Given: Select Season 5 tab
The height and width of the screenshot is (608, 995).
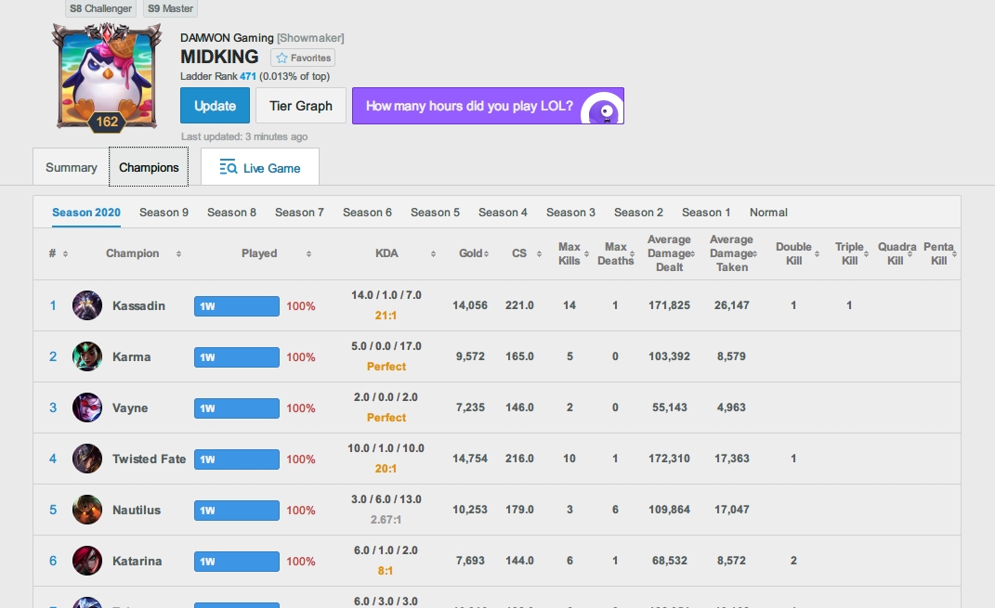Looking at the screenshot, I should pos(436,213).
